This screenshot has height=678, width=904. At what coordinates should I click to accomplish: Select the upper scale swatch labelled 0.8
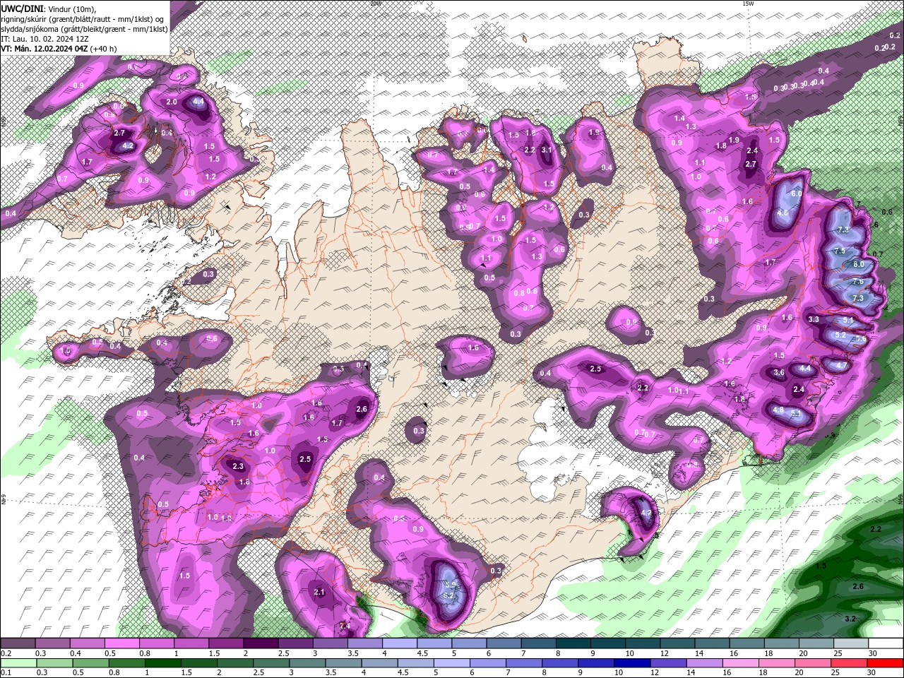tap(156, 643)
